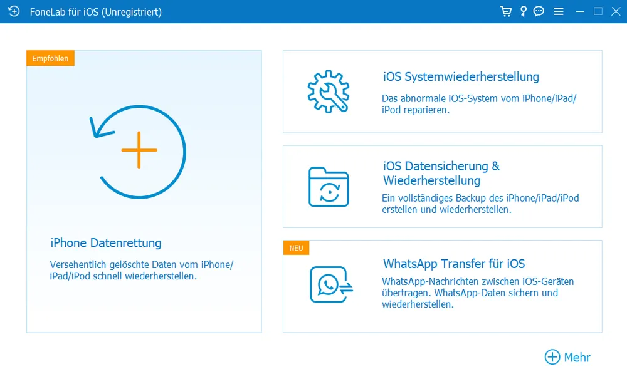
Task: Maximize the FoneLab window
Action: click(x=598, y=11)
